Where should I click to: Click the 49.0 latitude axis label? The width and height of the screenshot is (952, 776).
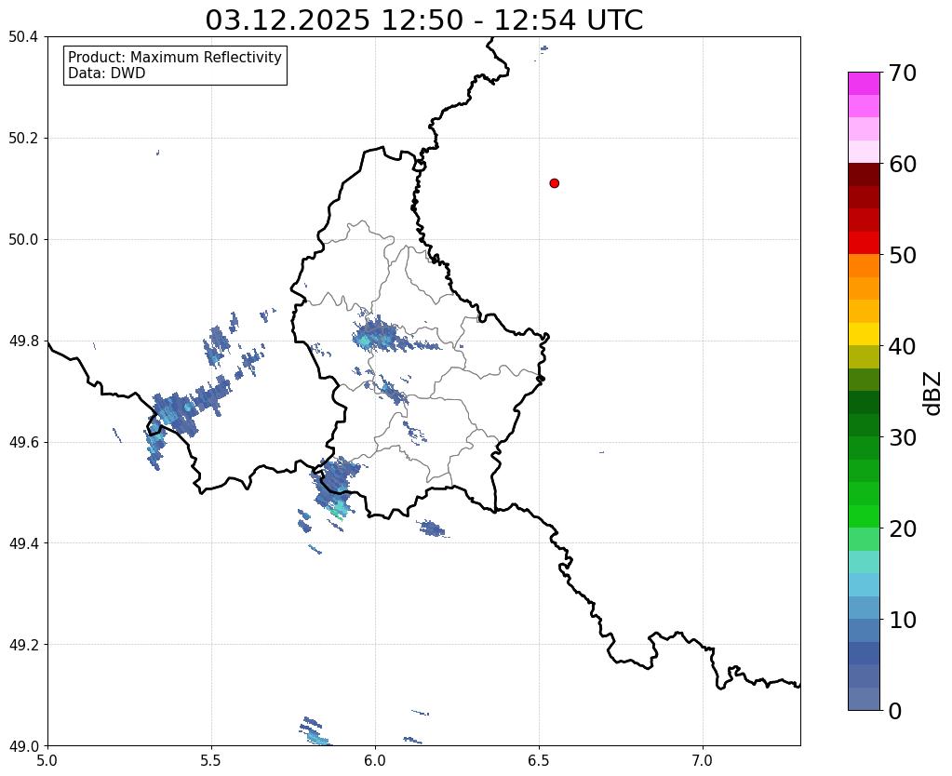point(23,745)
